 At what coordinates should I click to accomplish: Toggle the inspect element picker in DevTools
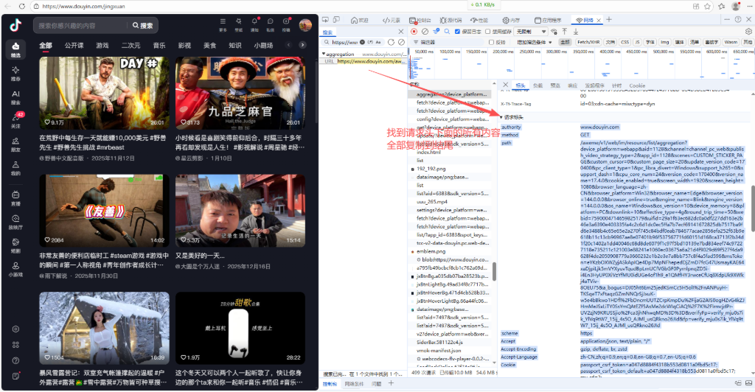(x=325, y=20)
